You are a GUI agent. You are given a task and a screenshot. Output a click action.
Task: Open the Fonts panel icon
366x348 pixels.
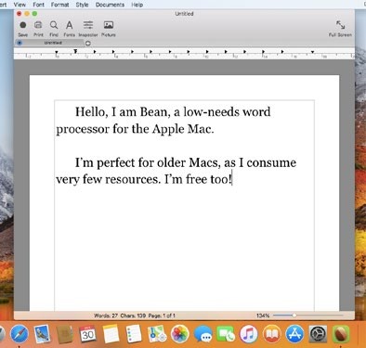click(x=70, y=25)
